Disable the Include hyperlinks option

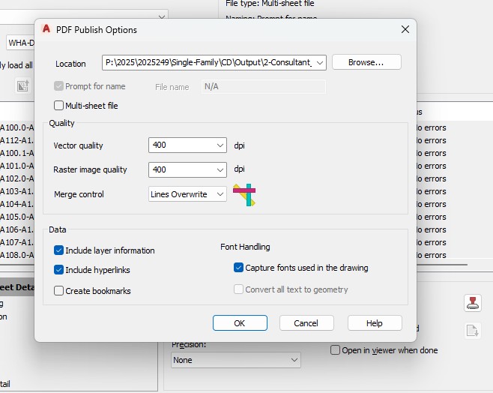tap(59, 270)
